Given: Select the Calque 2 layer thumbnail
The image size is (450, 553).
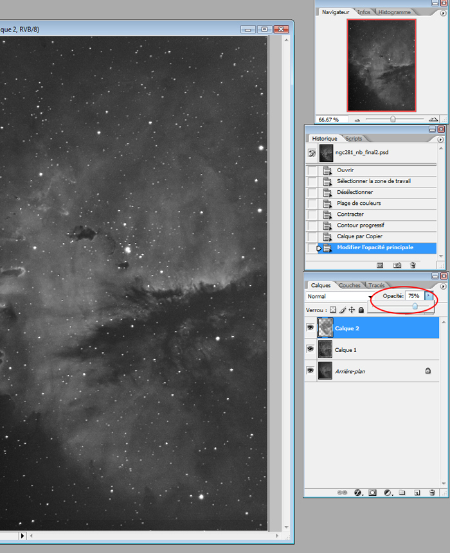Looking at the screenshot, I should point(325,328).
